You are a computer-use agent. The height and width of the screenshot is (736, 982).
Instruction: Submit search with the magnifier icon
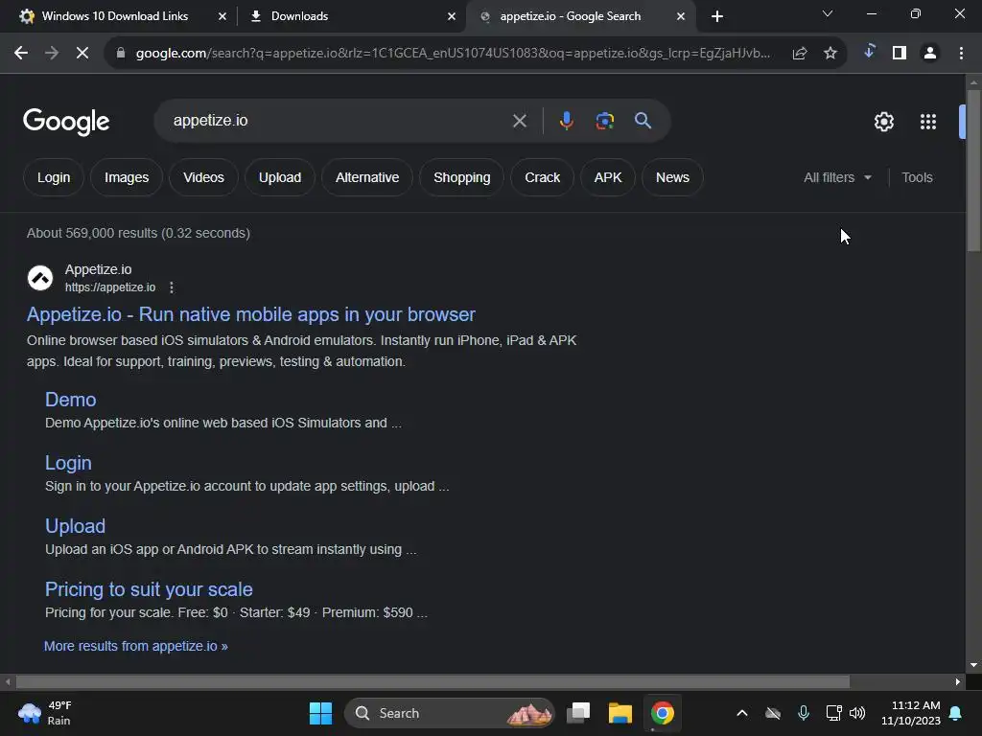coord(643,120)
